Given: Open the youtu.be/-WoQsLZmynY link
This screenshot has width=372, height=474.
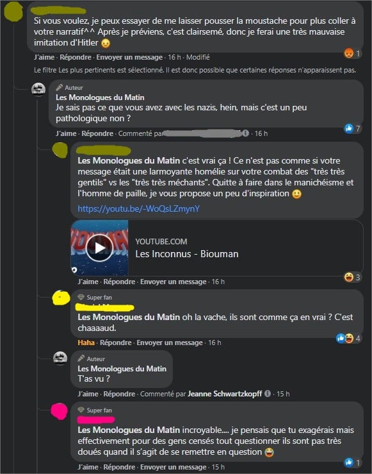Looking at the screenshot, I should (x=138, y=208).
